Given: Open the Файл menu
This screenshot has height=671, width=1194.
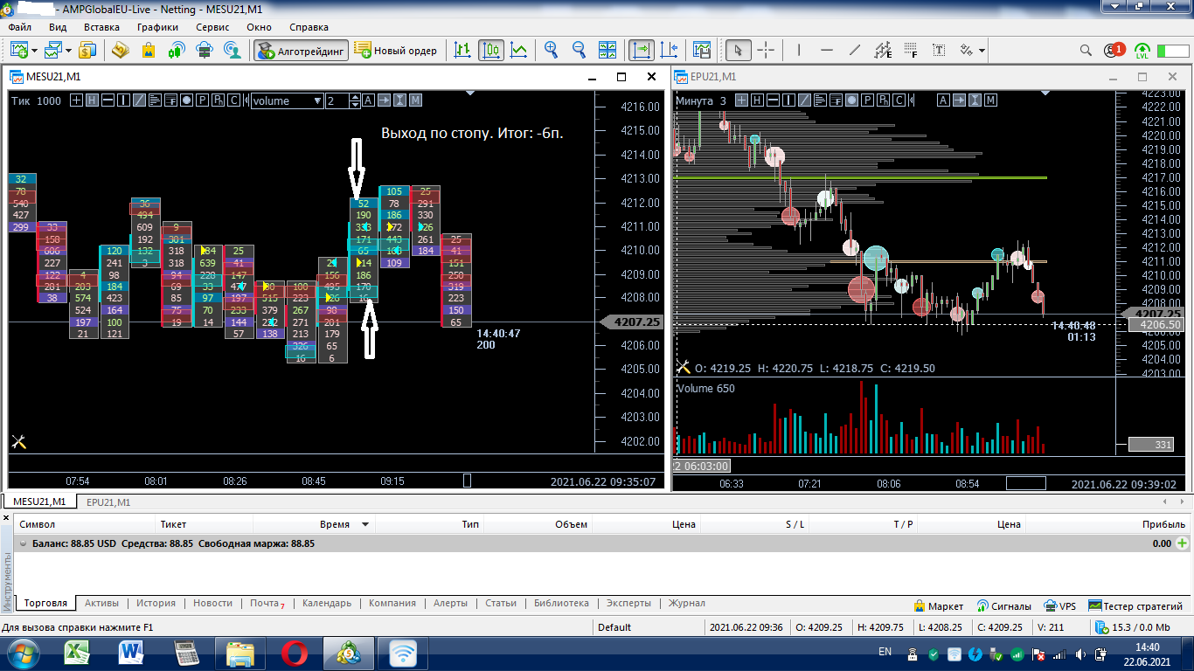Looking at the screenshot, I should pos(20,27).
